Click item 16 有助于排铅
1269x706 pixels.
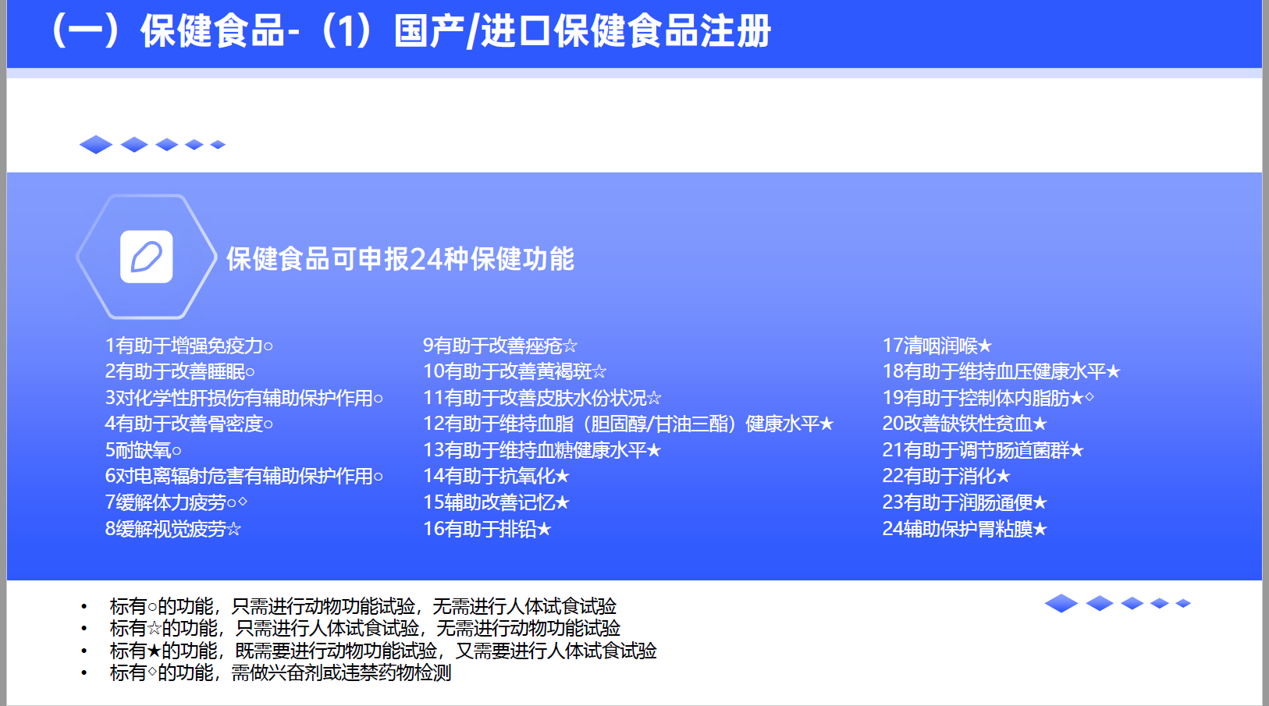(486, 529)
